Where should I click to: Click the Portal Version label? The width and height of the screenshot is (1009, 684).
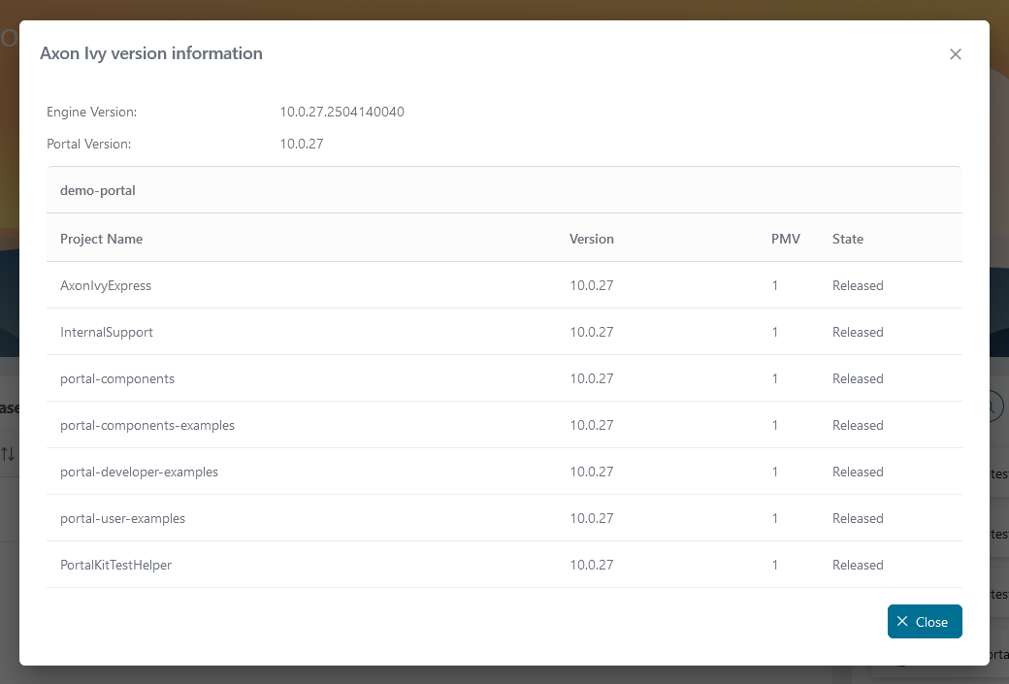[89, 145]
